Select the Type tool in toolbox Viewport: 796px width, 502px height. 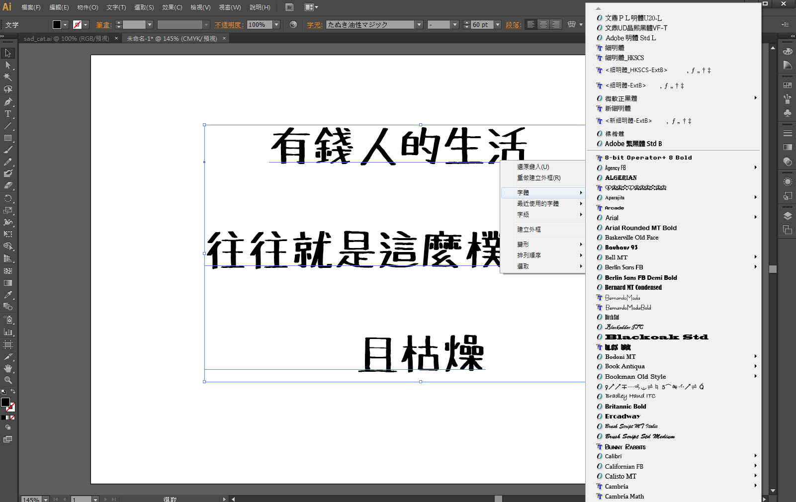click(x=8, y=114)
